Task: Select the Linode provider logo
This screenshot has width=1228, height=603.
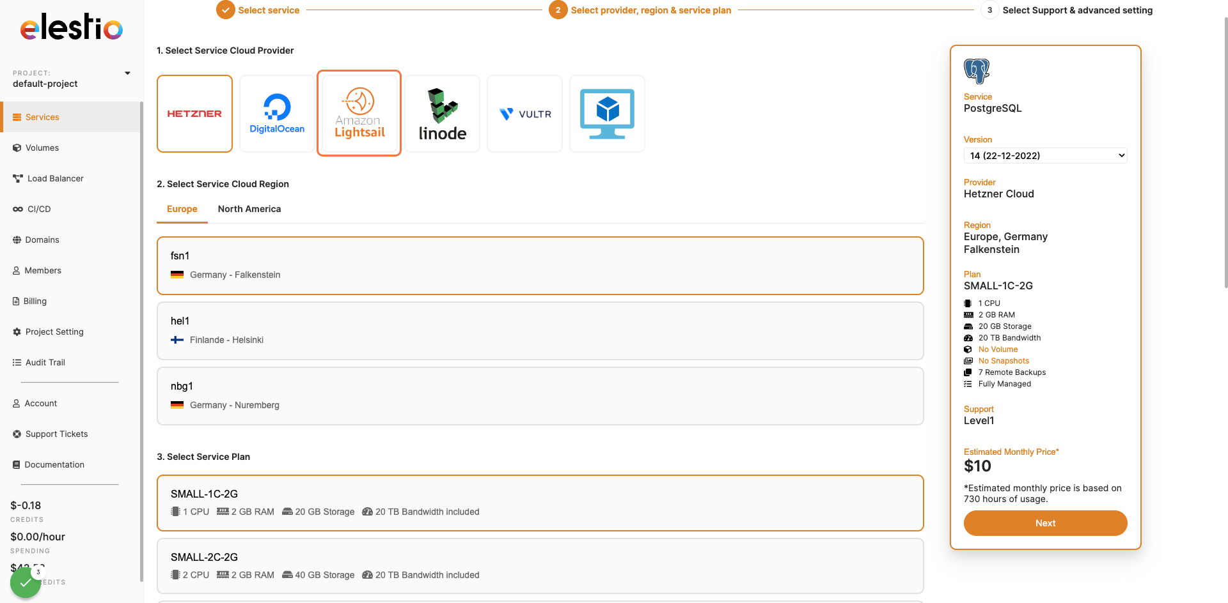Action: point(442,114)
